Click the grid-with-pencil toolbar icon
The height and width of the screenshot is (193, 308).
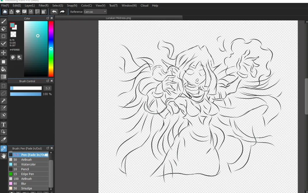(x=44, y=12)
